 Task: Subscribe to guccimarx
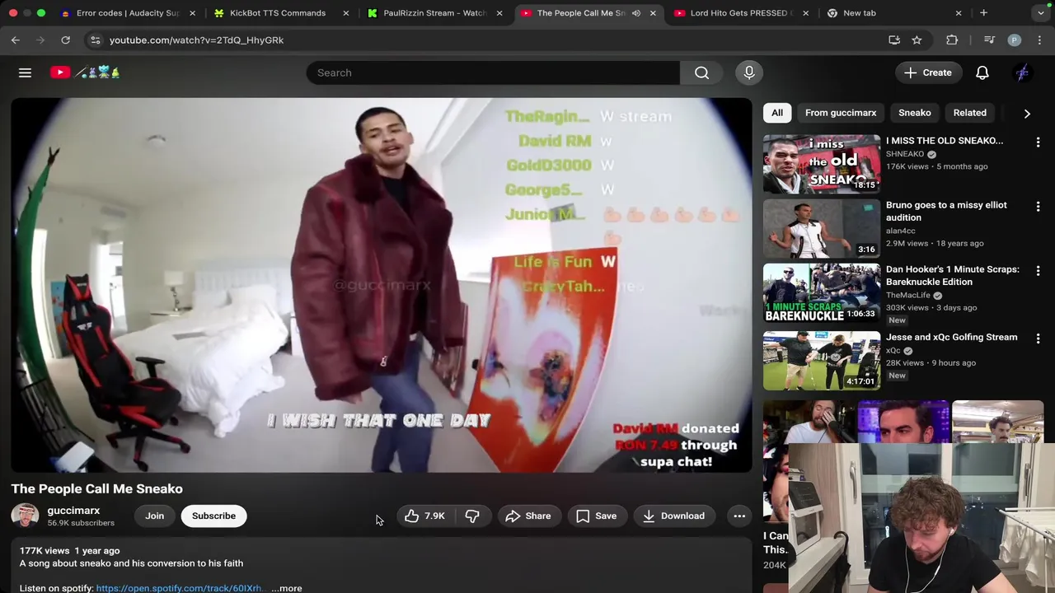click(x=213, y=516)
